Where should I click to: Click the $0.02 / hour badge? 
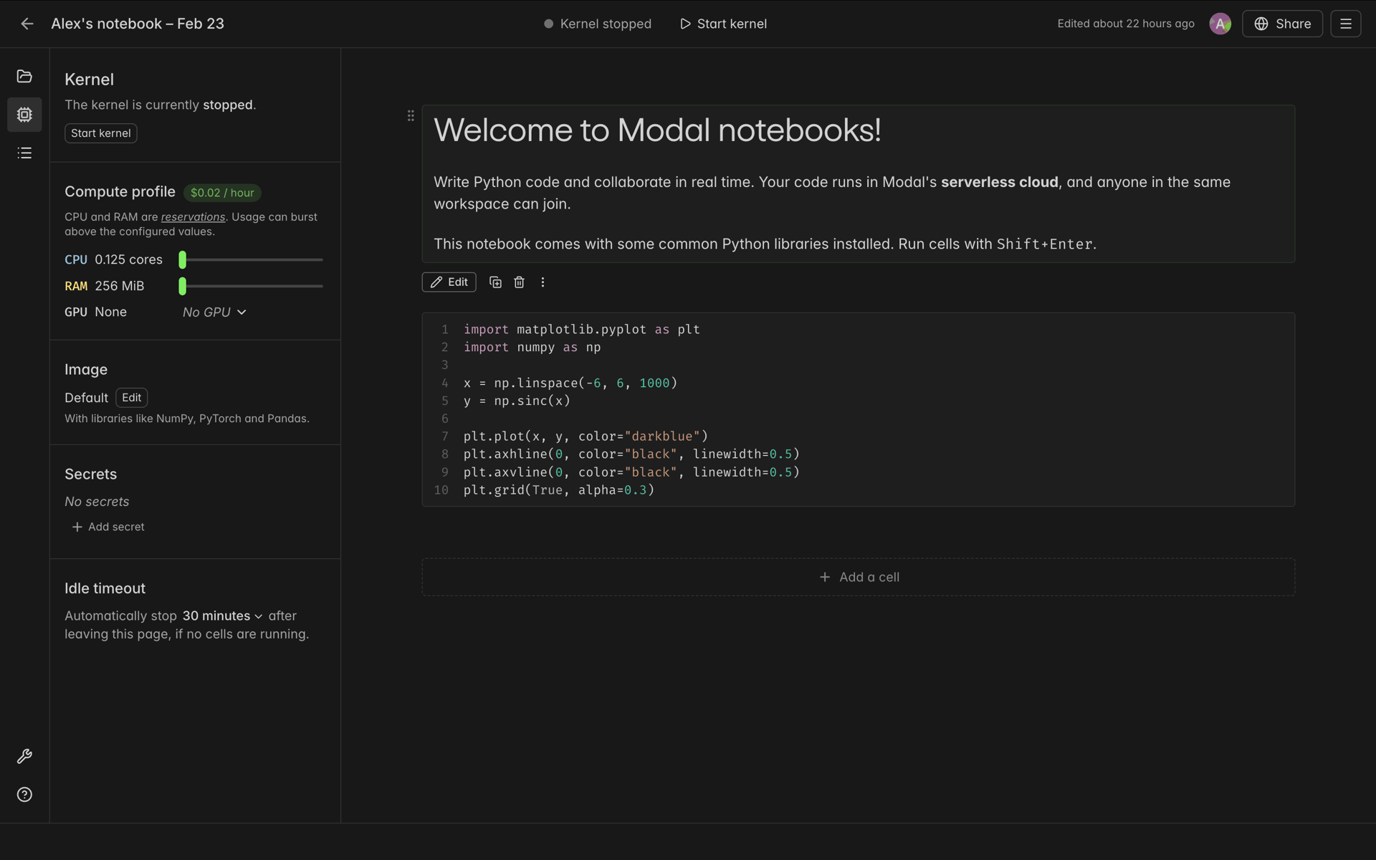[222, 193]
